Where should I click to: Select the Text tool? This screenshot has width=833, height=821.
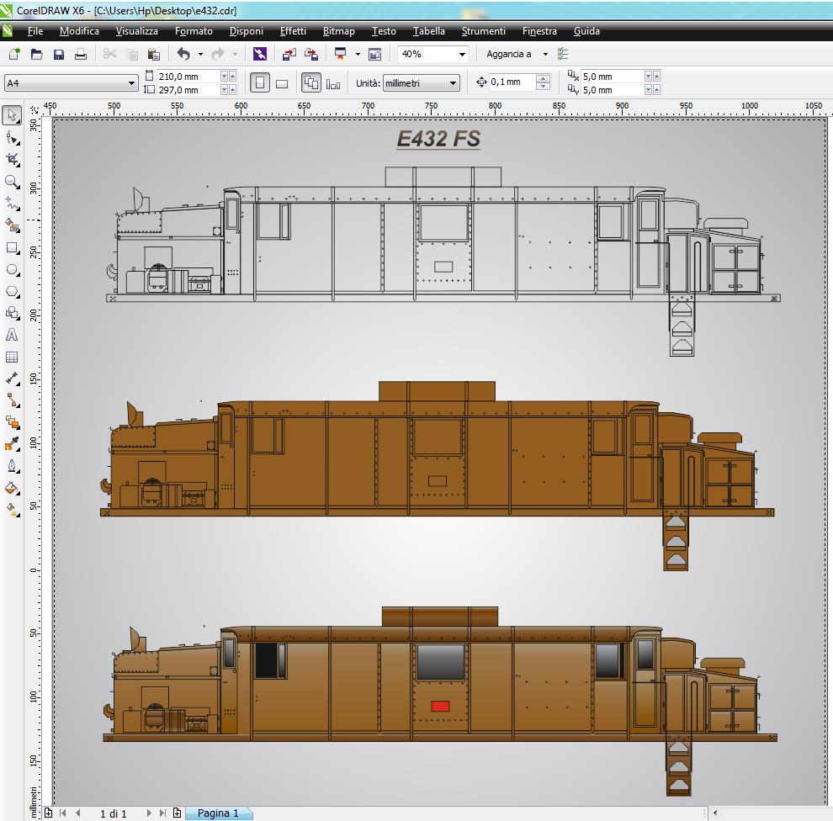(x=12, y=335)
